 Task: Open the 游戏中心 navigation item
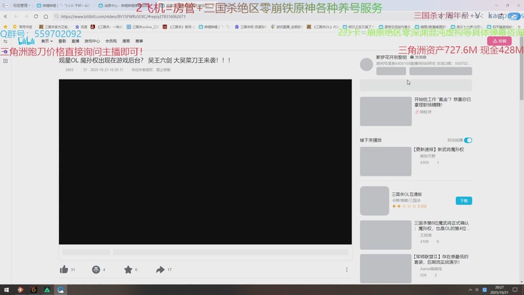point(92,41)
